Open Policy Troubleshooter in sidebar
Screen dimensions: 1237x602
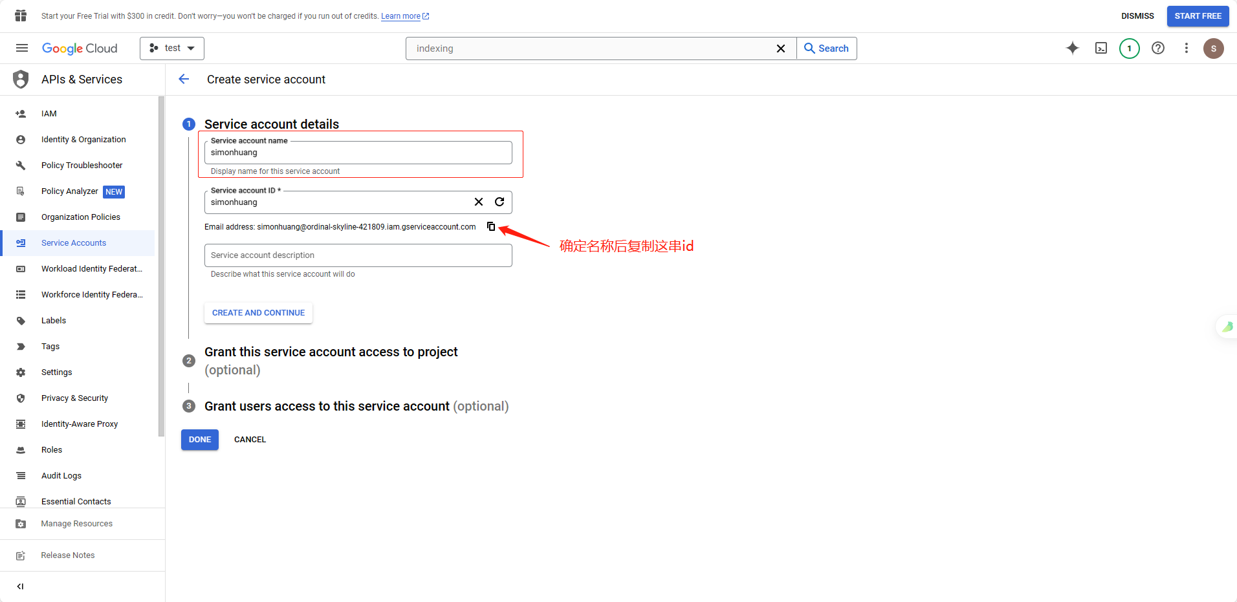pos(78,166)
